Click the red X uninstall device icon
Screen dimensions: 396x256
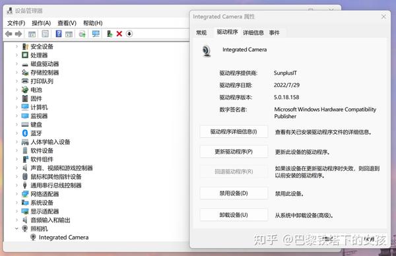[119, 34]
